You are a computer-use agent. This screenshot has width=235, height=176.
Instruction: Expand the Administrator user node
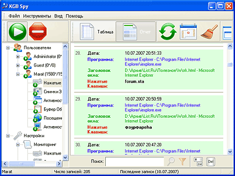(x=18, y=57)
